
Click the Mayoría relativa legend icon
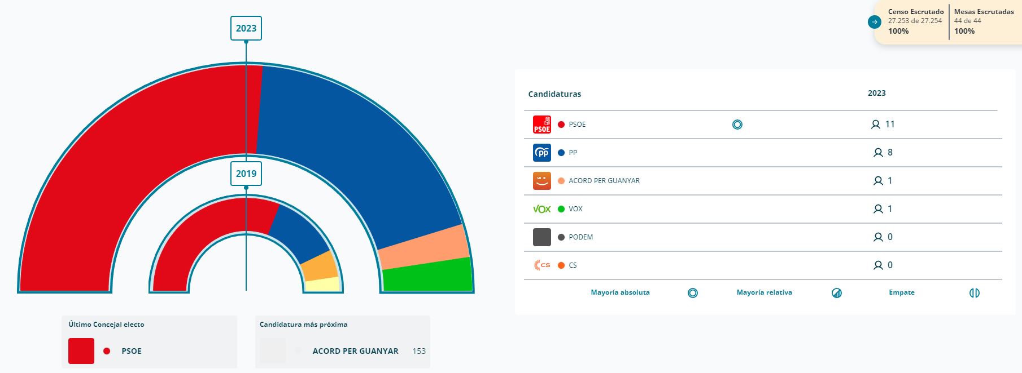point(837,293)
